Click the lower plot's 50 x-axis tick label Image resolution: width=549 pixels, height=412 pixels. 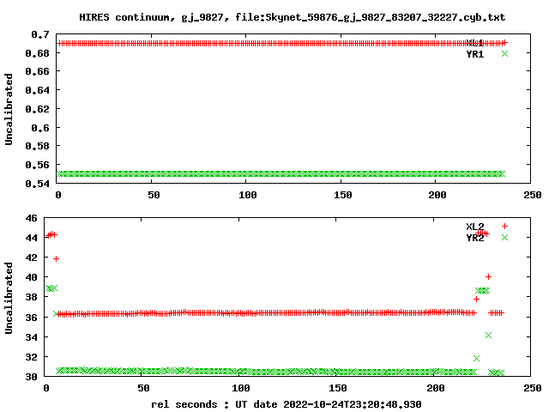[143, 388]
